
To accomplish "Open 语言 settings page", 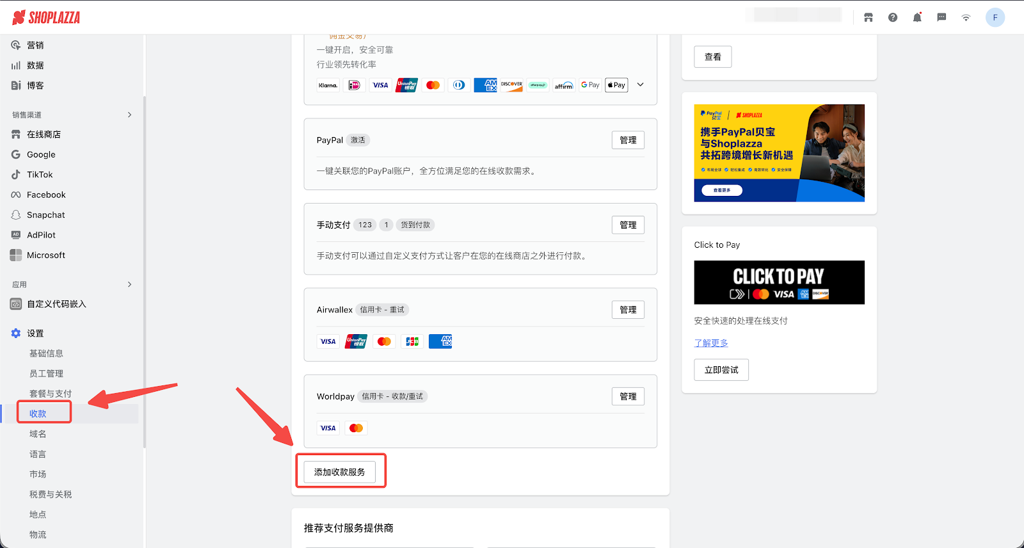I will (x=38, y=454).
